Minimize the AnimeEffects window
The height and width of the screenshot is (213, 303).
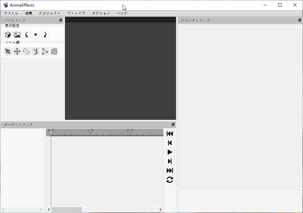[265, 5]
